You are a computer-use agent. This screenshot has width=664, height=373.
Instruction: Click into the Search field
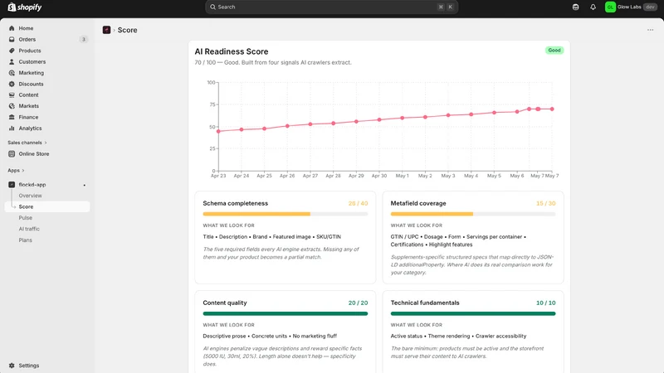331,7
